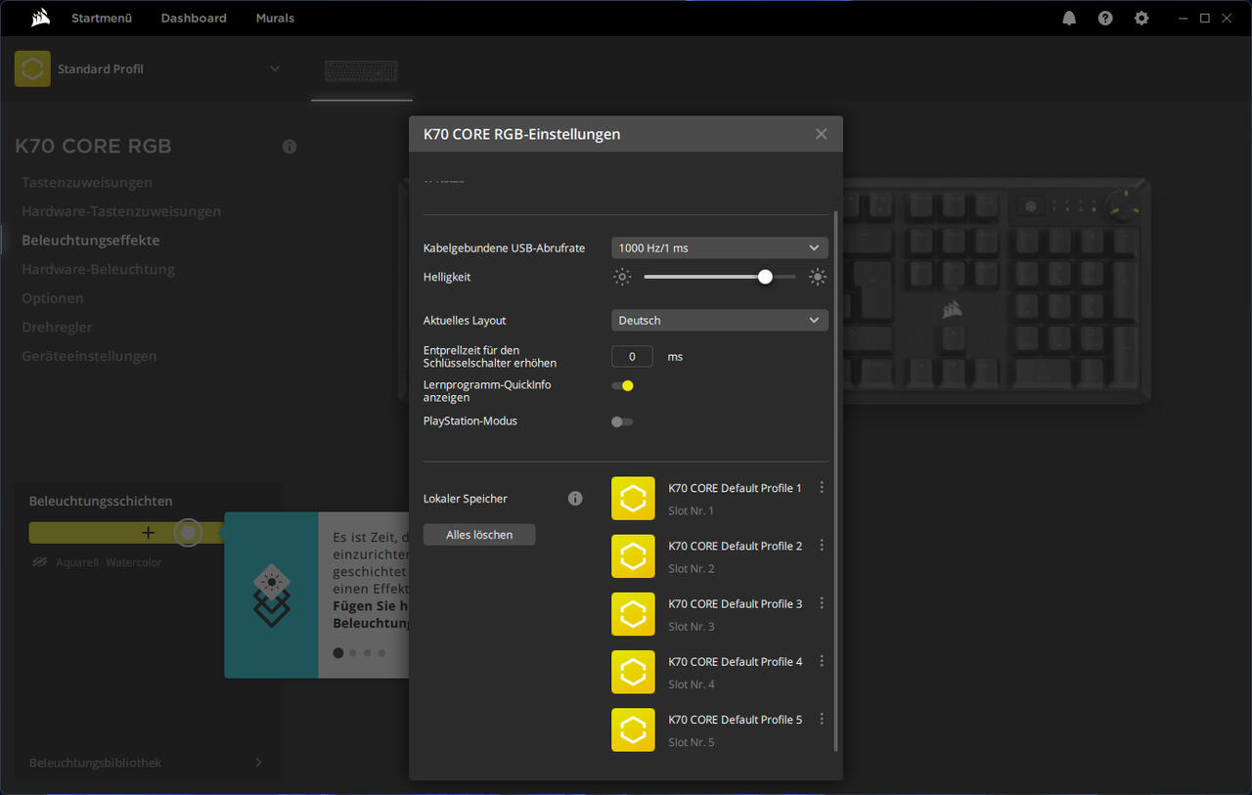1252x795 pixels.
Task: Click K70 CORE Default Profile 1 text
Action: (735, 488)
